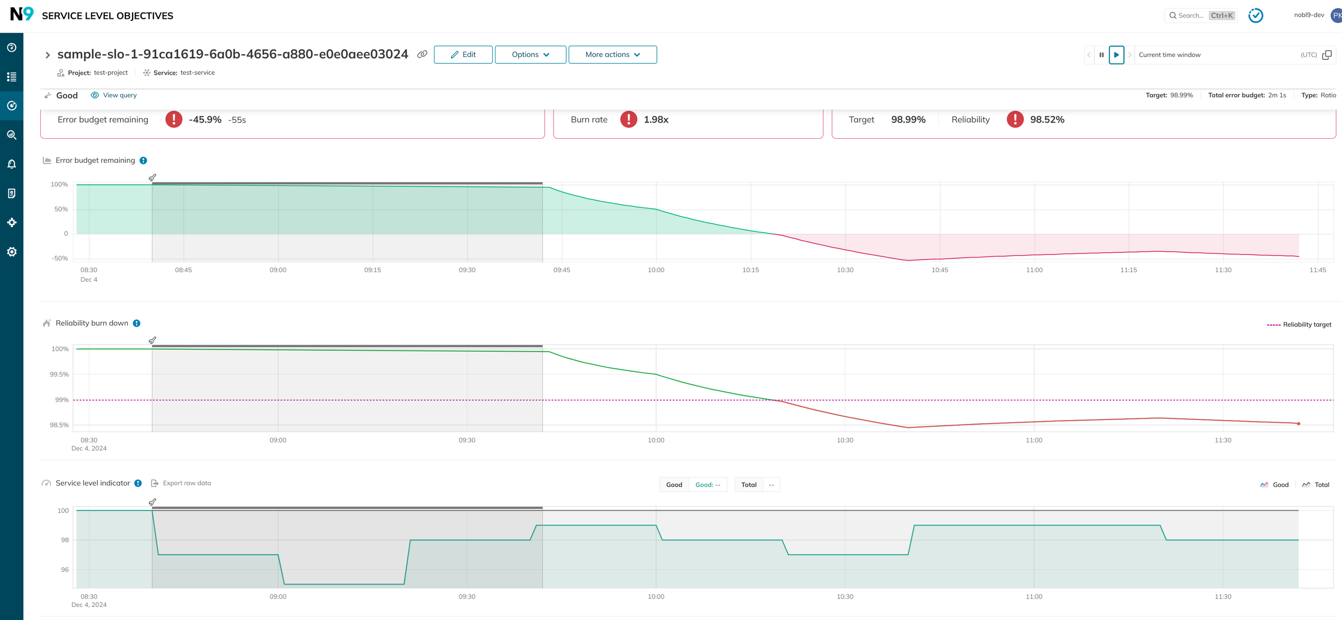
Task: Open the nobl9-dev organization menu
Action: (1309, 15)
